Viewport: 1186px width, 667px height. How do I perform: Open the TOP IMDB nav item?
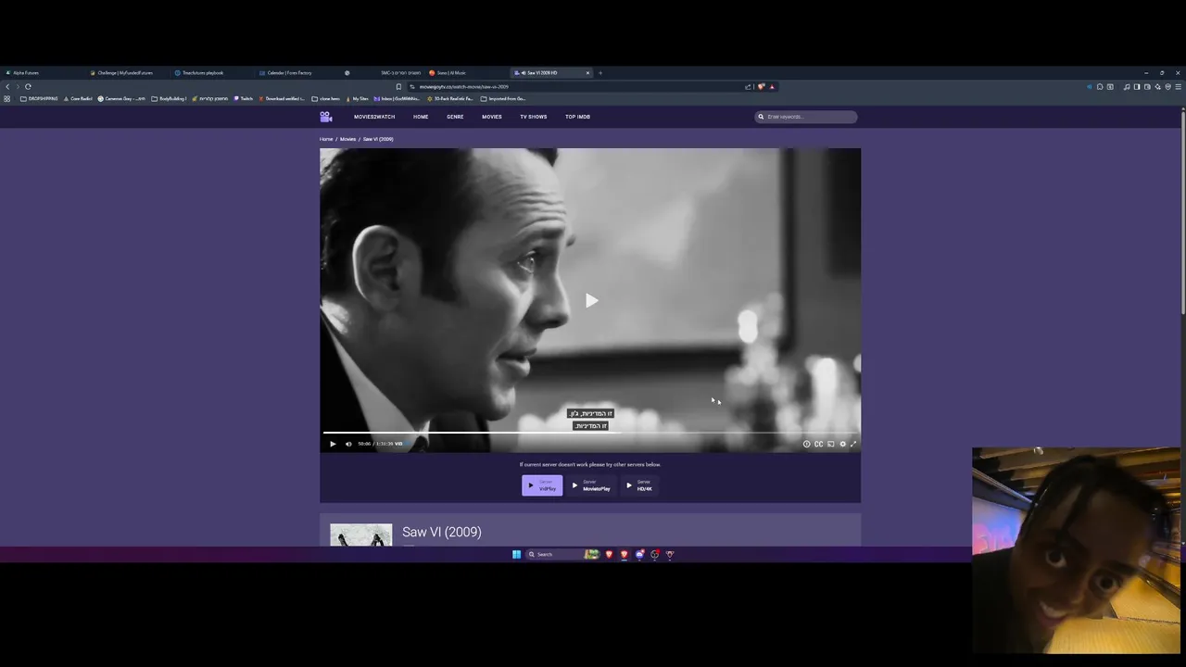(577, 117)
